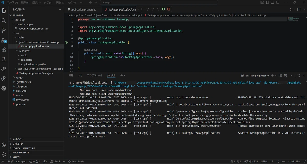
Task: Change UTF-8 encoding in status bar
Action: pos(264,161)
